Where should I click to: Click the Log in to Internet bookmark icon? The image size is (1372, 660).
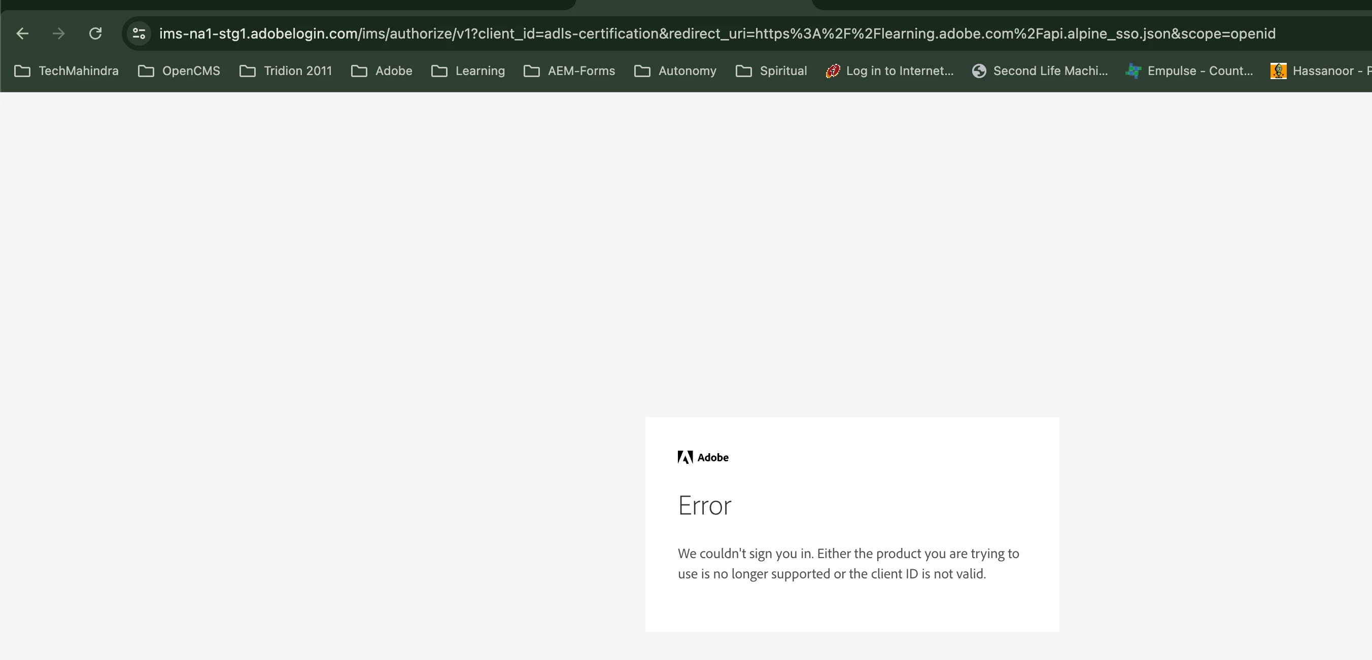pos(833,71)
